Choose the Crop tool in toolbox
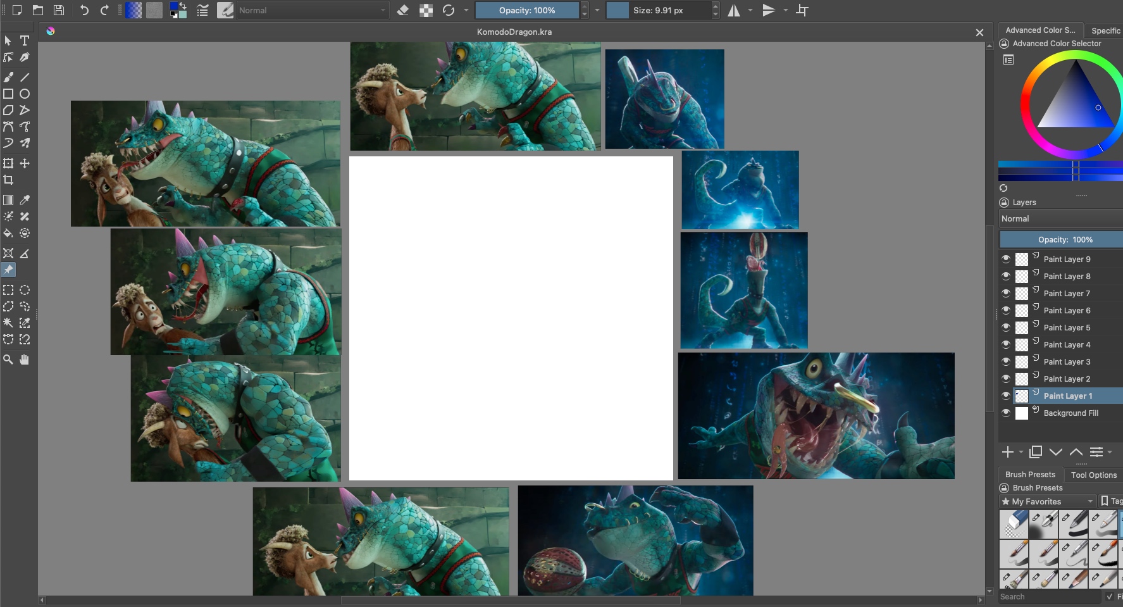This screenshot has height=607, width=1123. click(x=8, y=180)
